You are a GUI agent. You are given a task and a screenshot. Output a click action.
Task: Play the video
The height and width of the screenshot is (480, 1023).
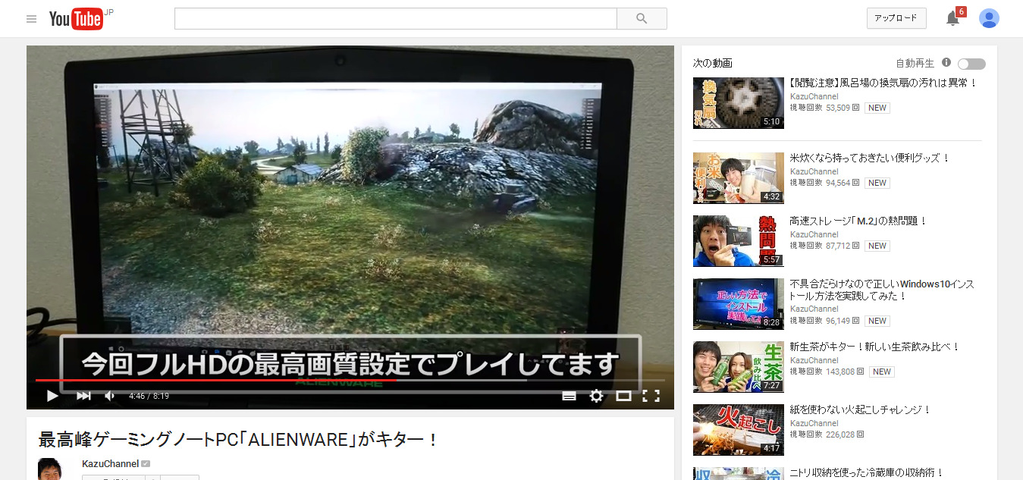(x=52, y=395)
